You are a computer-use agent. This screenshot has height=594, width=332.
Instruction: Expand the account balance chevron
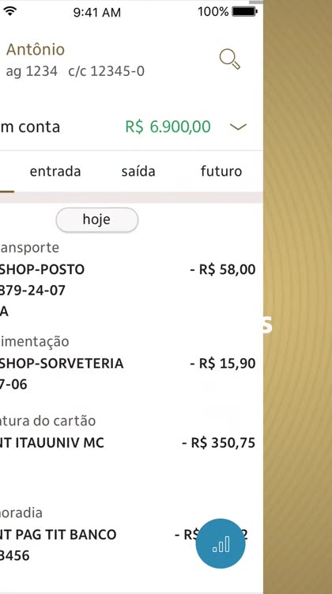[x=238, y=127]
